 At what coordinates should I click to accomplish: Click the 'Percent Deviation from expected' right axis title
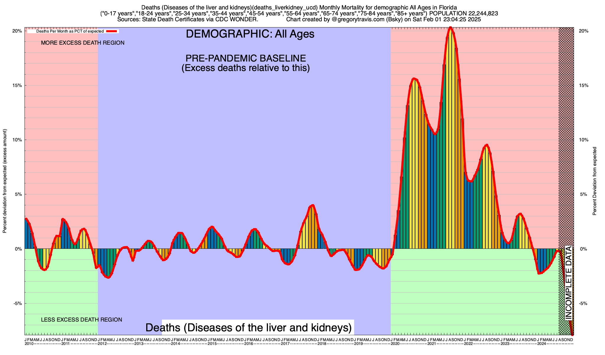595,181
